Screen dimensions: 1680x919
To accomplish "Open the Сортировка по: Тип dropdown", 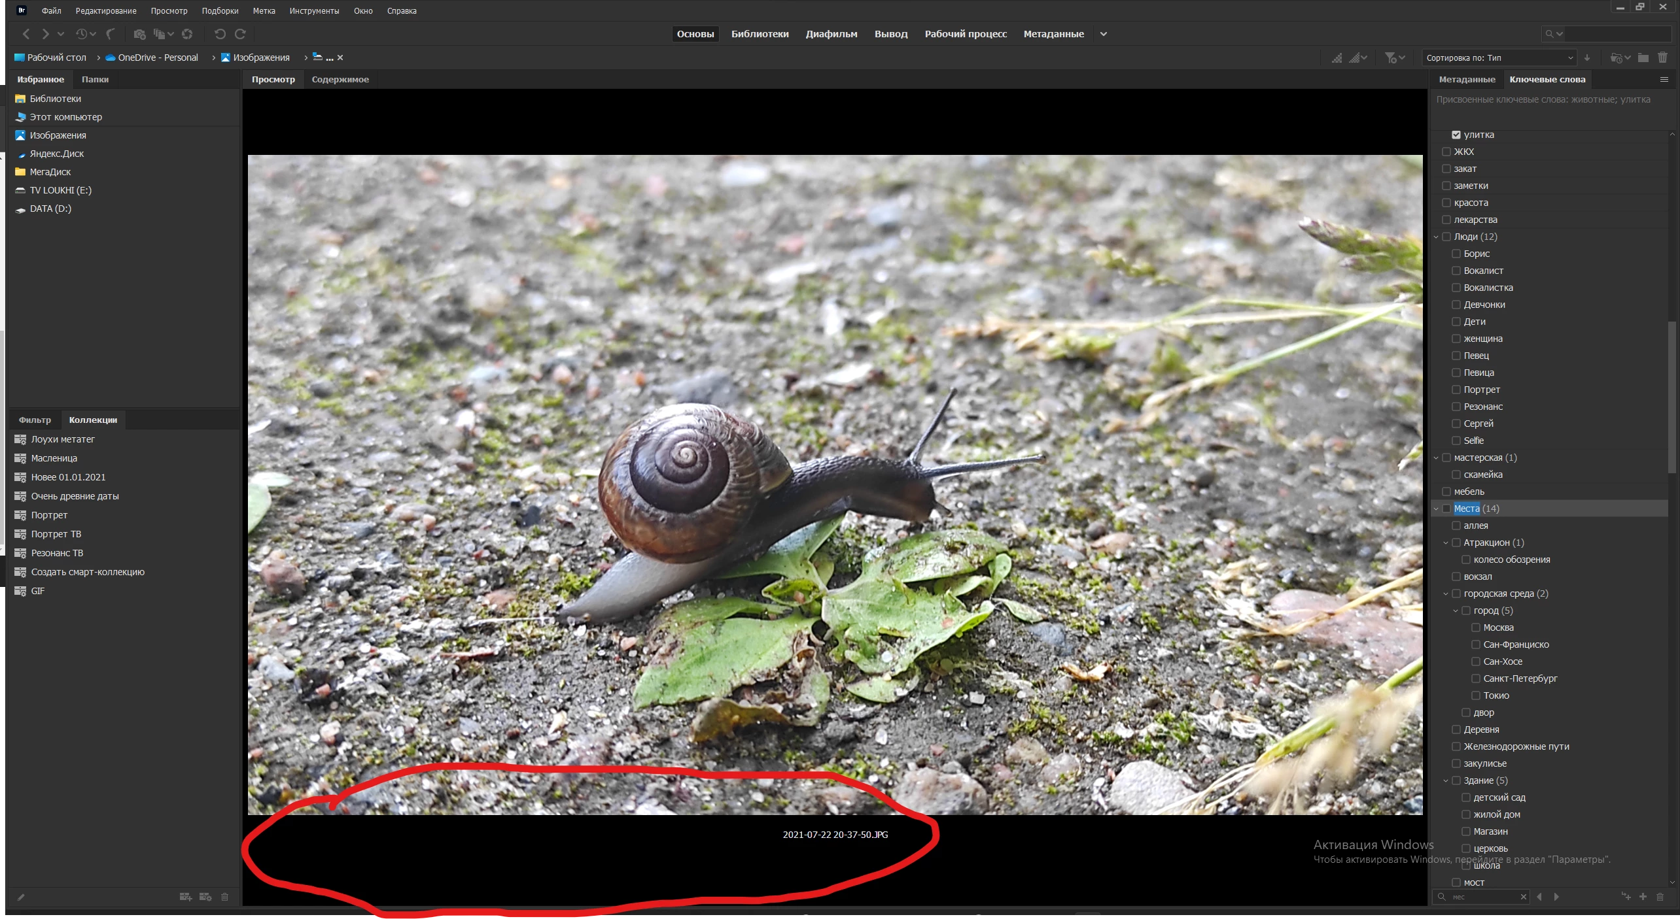I will pos(1499,58).
